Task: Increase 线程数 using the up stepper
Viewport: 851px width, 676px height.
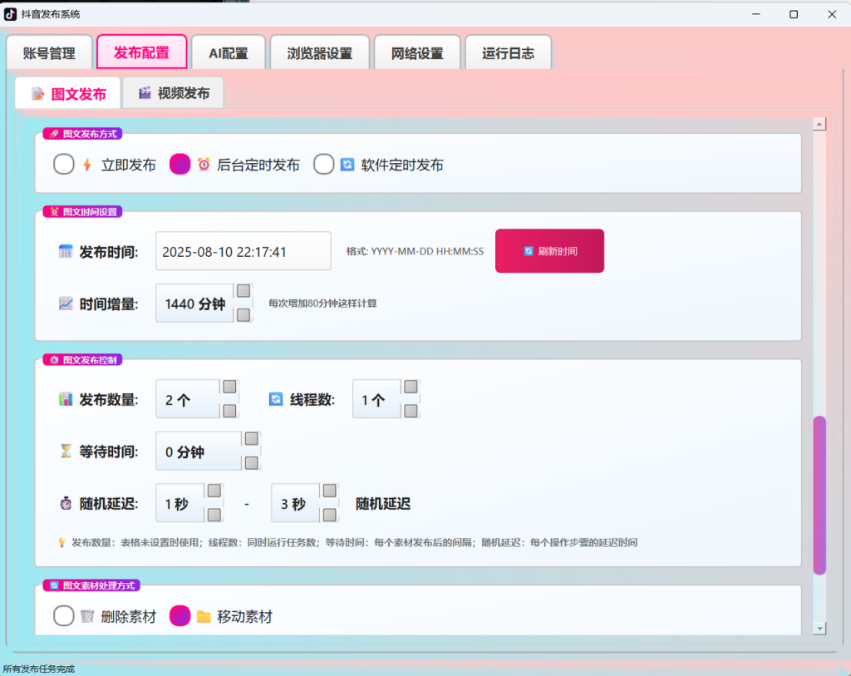Action: pyautogui.click(x=411, y=387)
